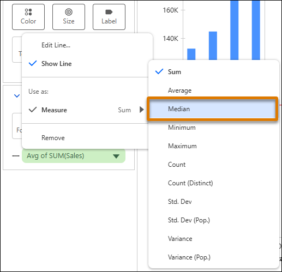Choose Std. Dev aggregation
The width and height of the screenshot is (282, 272).
214,202
